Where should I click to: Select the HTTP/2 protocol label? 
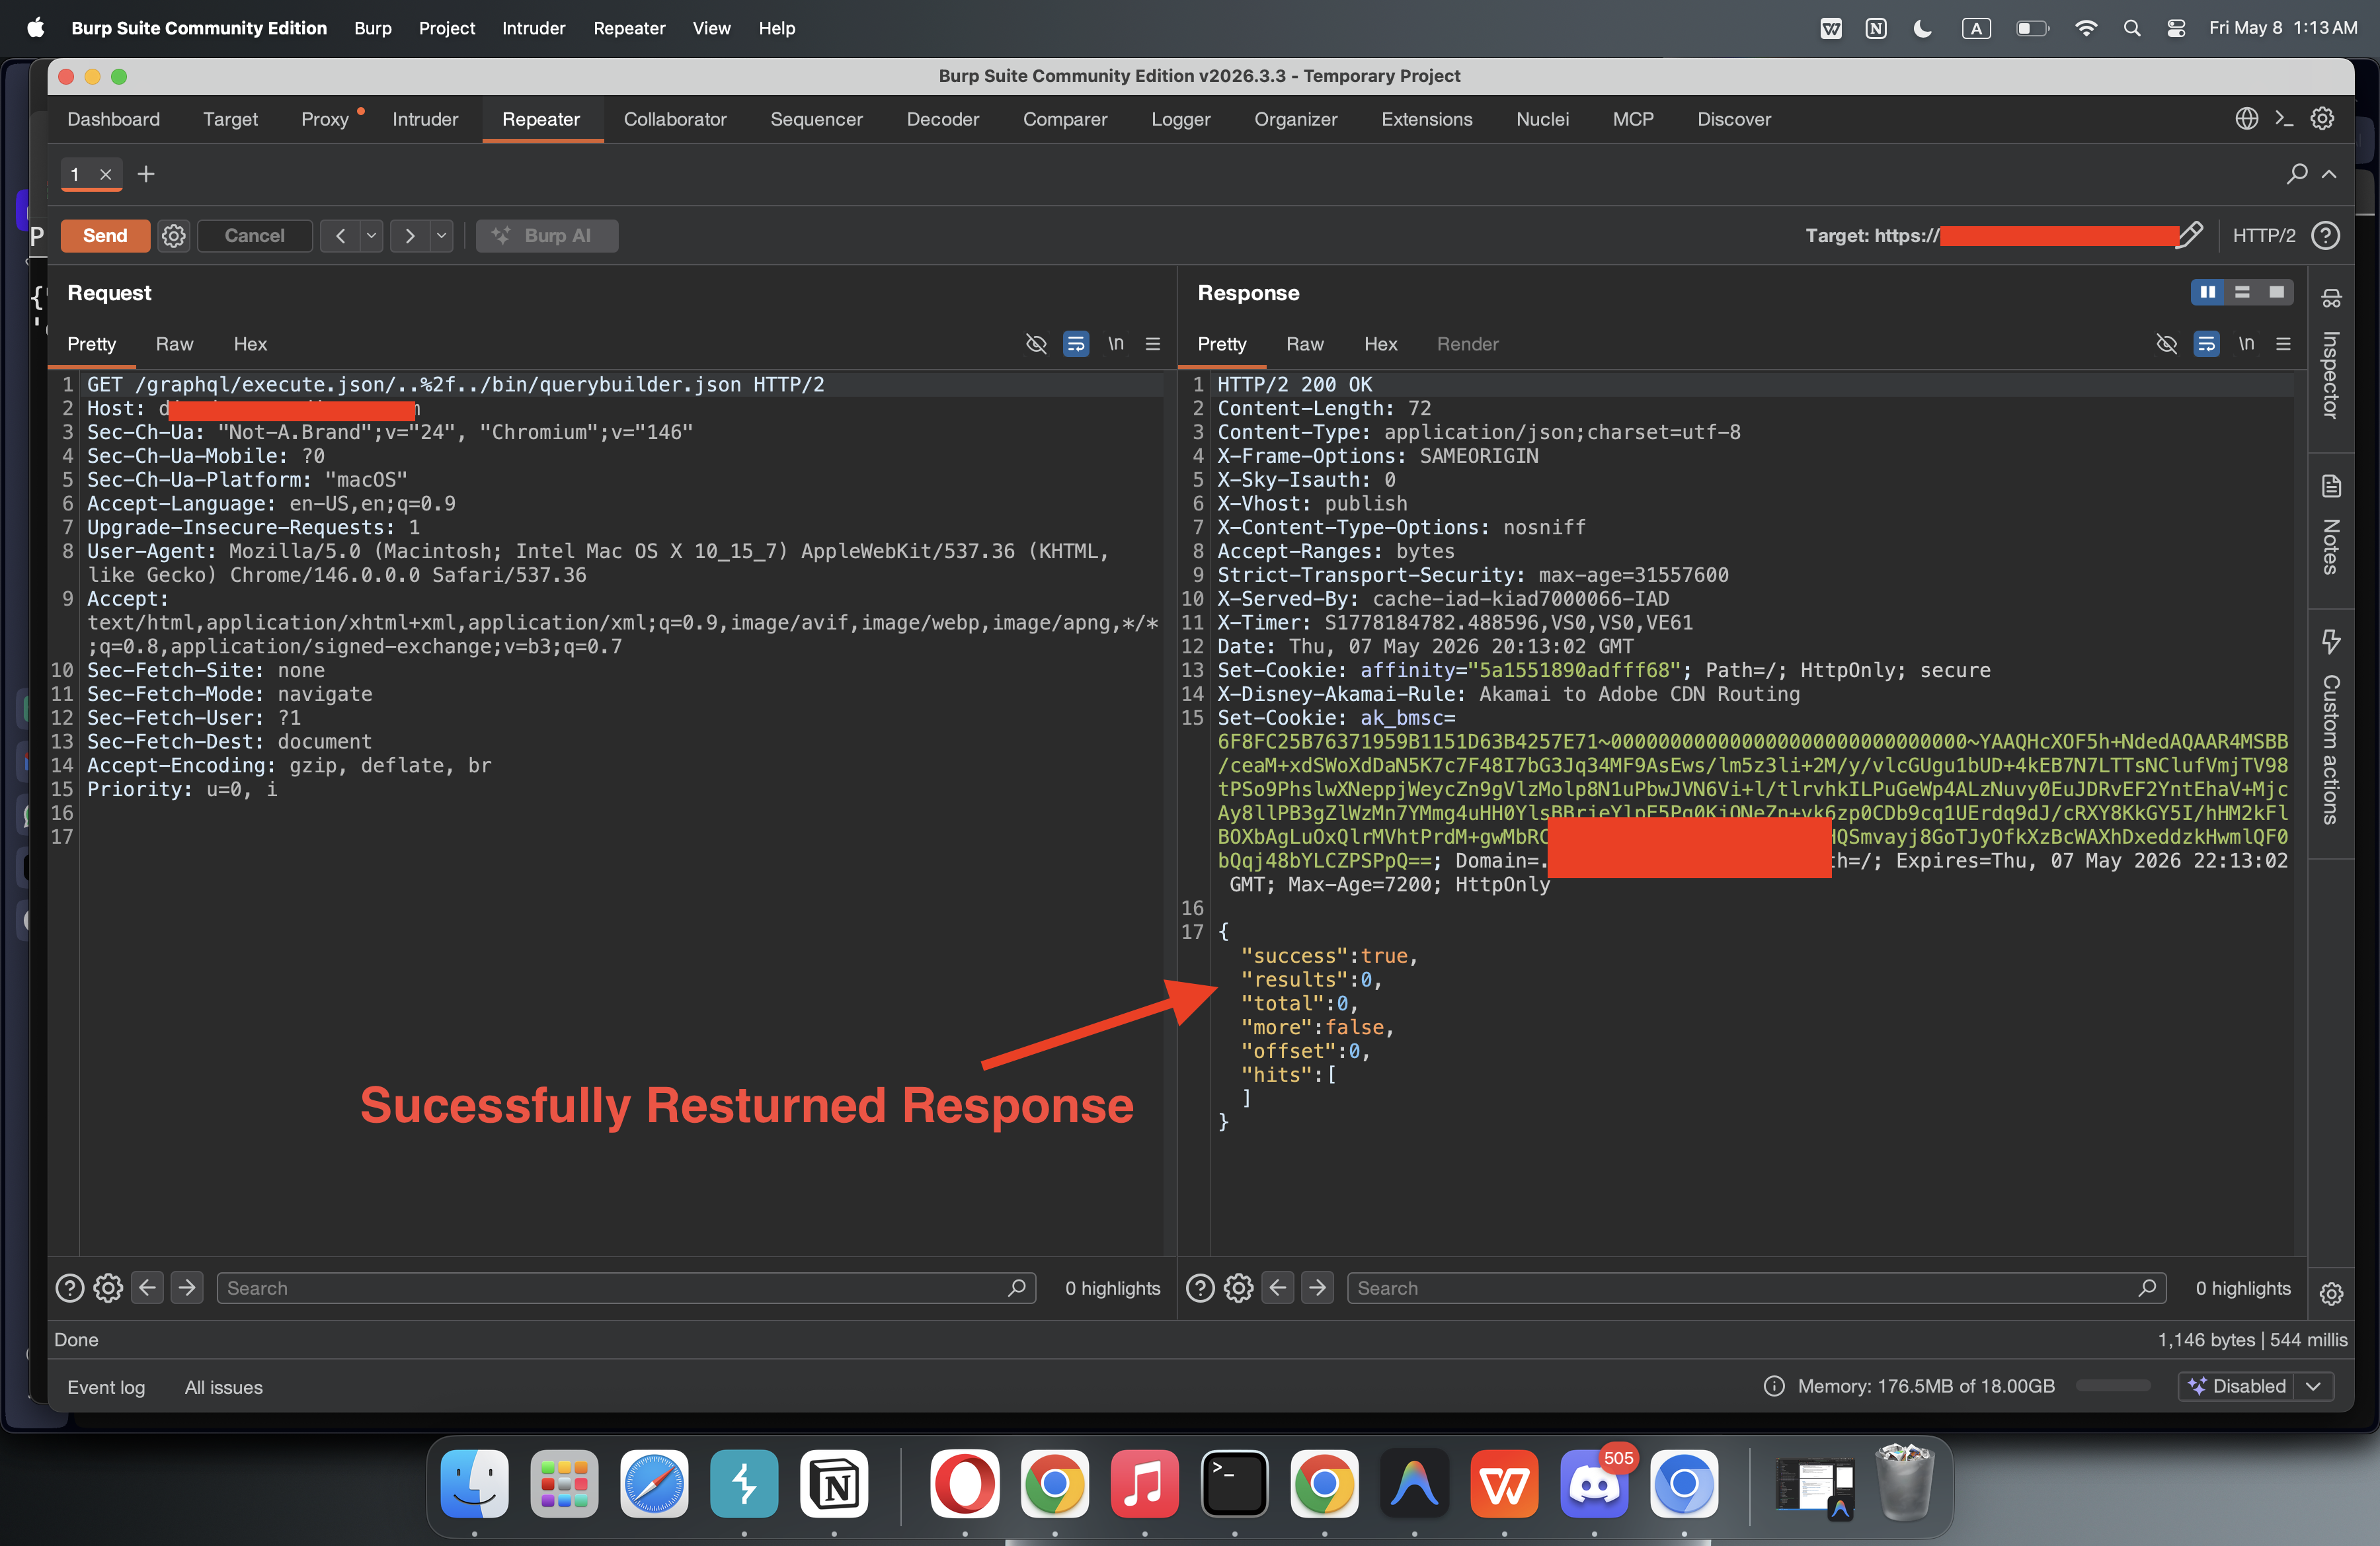click(x=2264, y=236)
